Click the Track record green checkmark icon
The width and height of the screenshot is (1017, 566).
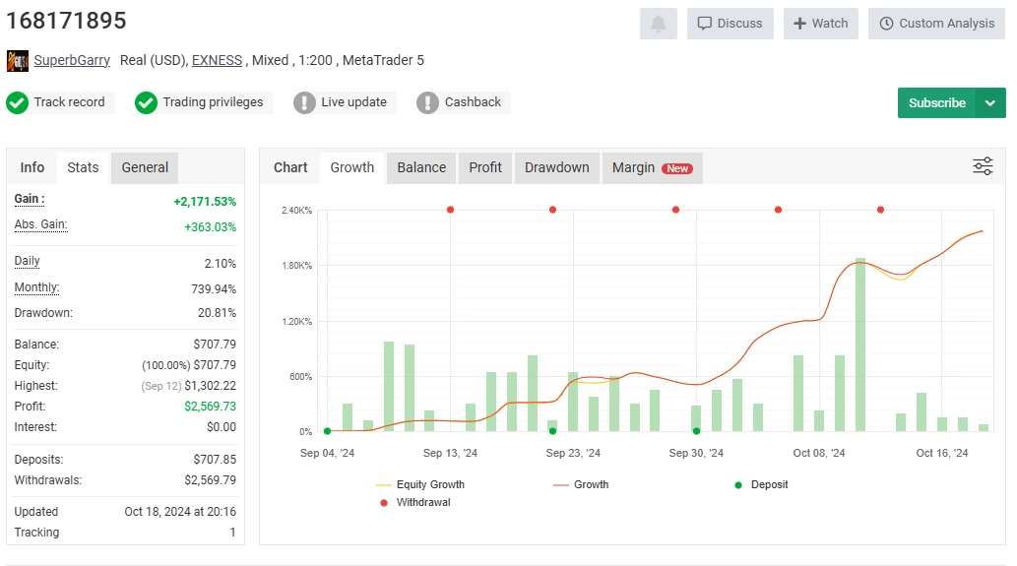point(18,102)
